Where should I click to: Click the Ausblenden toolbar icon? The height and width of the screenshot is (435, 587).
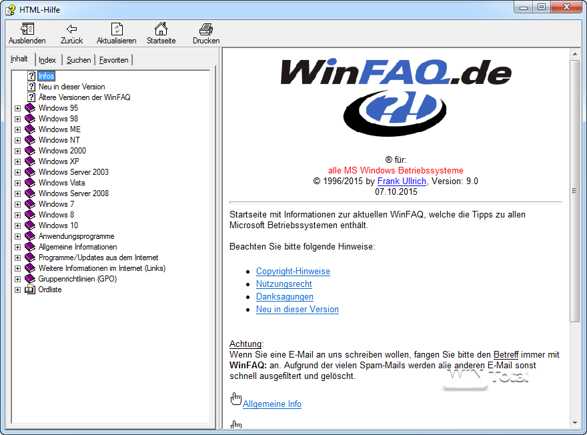27,29
